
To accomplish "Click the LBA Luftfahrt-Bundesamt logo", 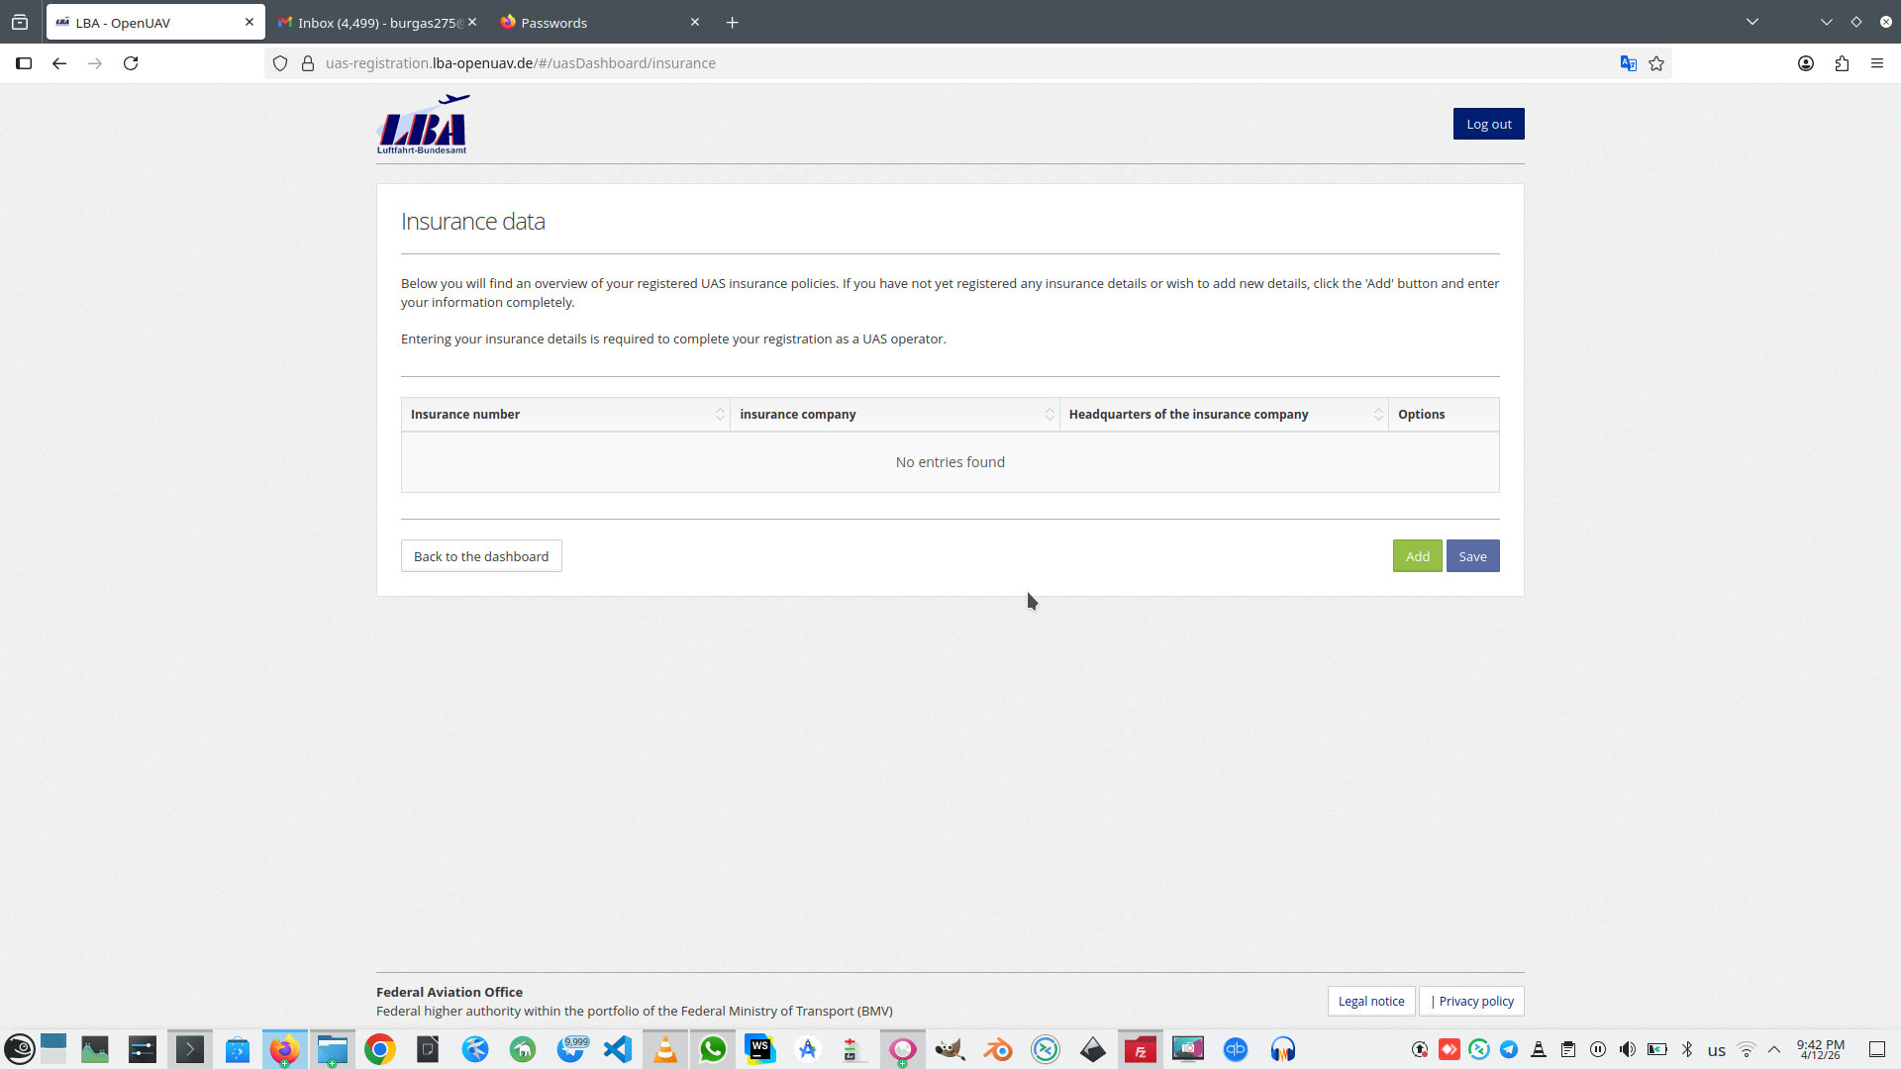I will 423,125.
